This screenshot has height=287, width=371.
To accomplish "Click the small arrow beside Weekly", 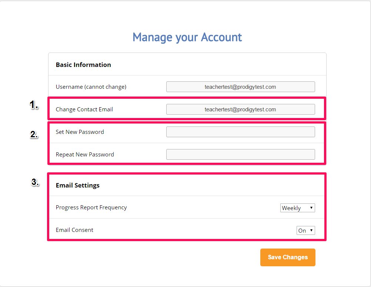I will (311, 208).
